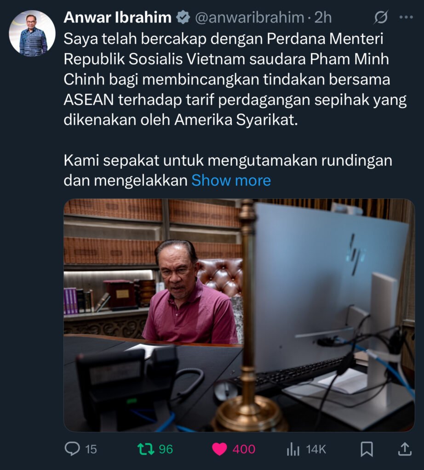Image resolution: width=424 pixels, height=470 pixels.
Task: Click the 14K views count
Action: pos(316,449)
